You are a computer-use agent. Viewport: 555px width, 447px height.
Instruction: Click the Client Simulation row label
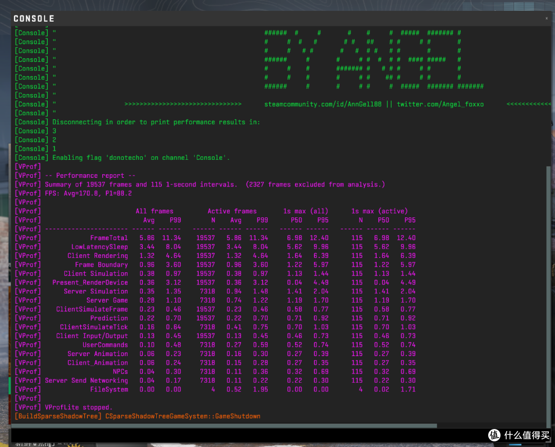tap(96, 273)
